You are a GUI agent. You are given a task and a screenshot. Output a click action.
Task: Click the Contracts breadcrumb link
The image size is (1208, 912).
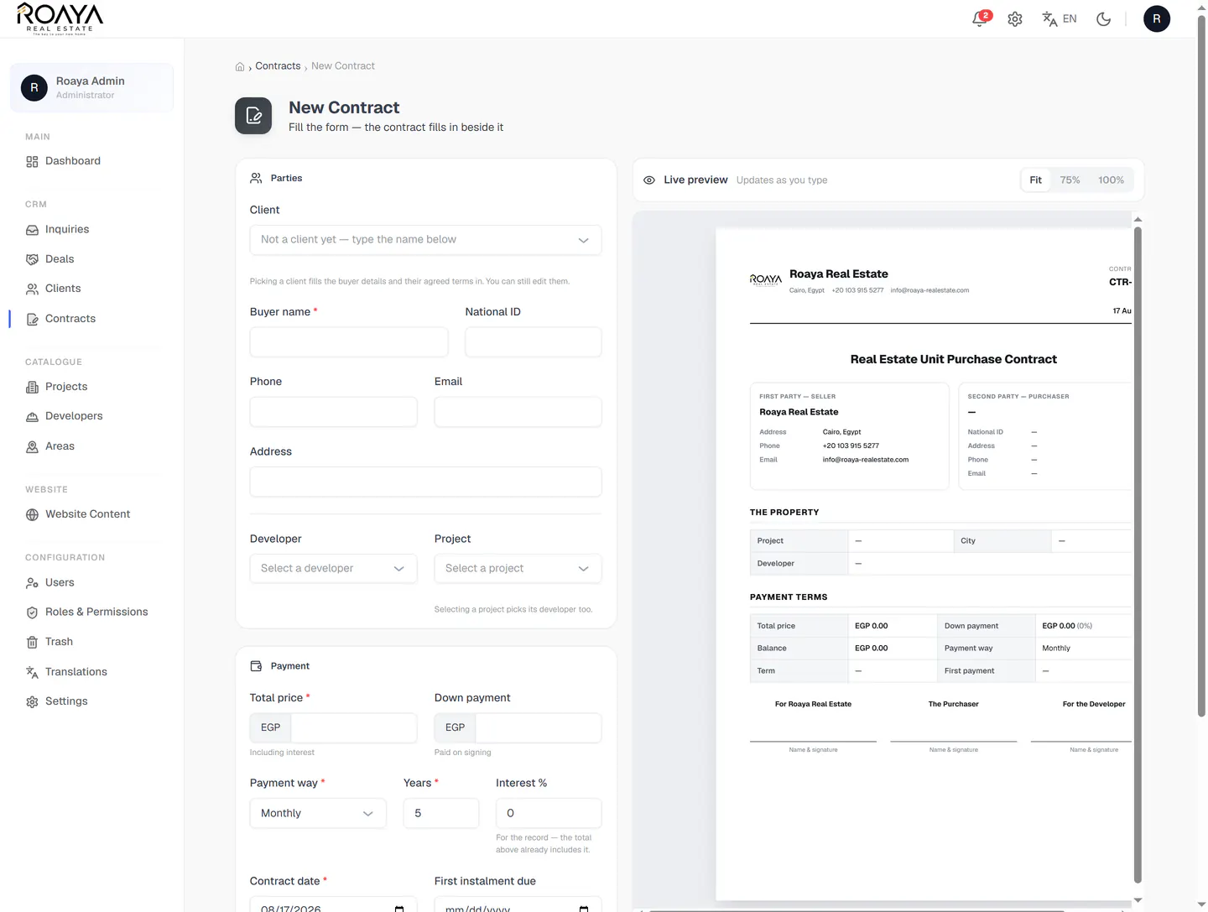[278, 66]
